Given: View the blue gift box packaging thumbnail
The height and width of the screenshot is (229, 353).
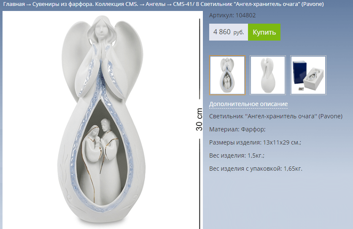Looking at the screenshot, I should tap(308, 75).
